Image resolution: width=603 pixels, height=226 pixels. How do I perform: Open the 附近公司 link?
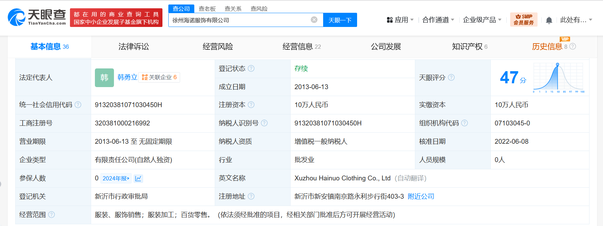coord(421,196)
